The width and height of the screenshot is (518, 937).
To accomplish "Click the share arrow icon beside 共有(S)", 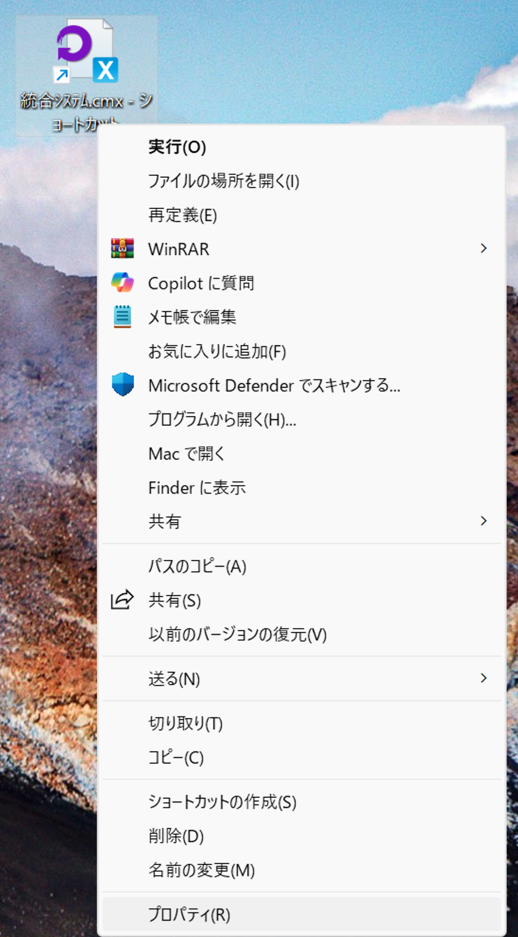I will [x=122, y=600].
